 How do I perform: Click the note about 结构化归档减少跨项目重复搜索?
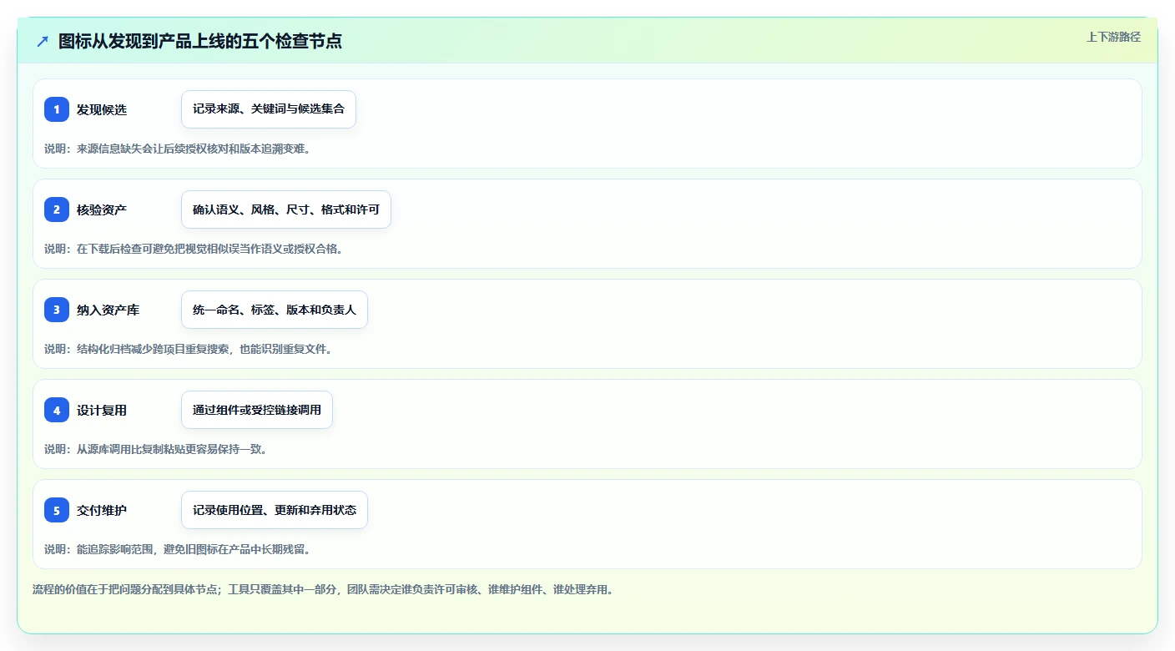pyautogui.click(x=189, y=349)
